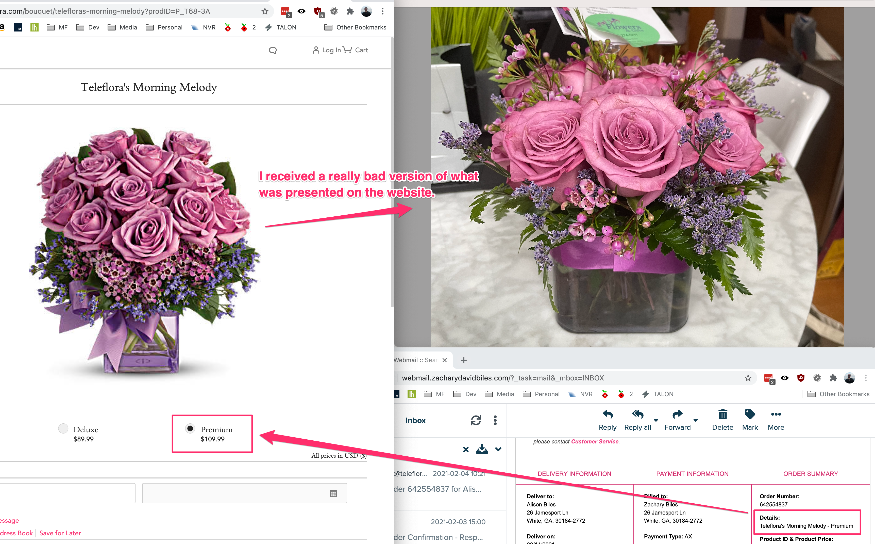This screenshot has height=544, width=875.
Task: Open gear extension icon in webmail browser
Action: coord(817,378)
